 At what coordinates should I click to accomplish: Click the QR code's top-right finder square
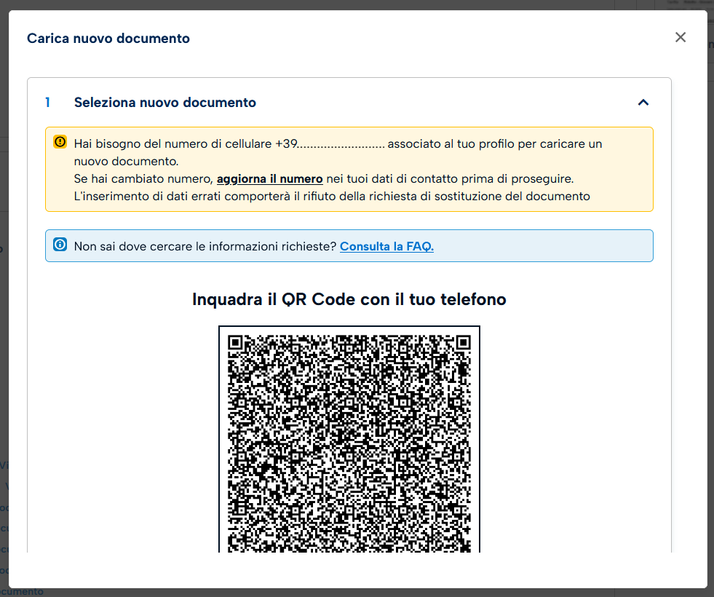[463, 342]
